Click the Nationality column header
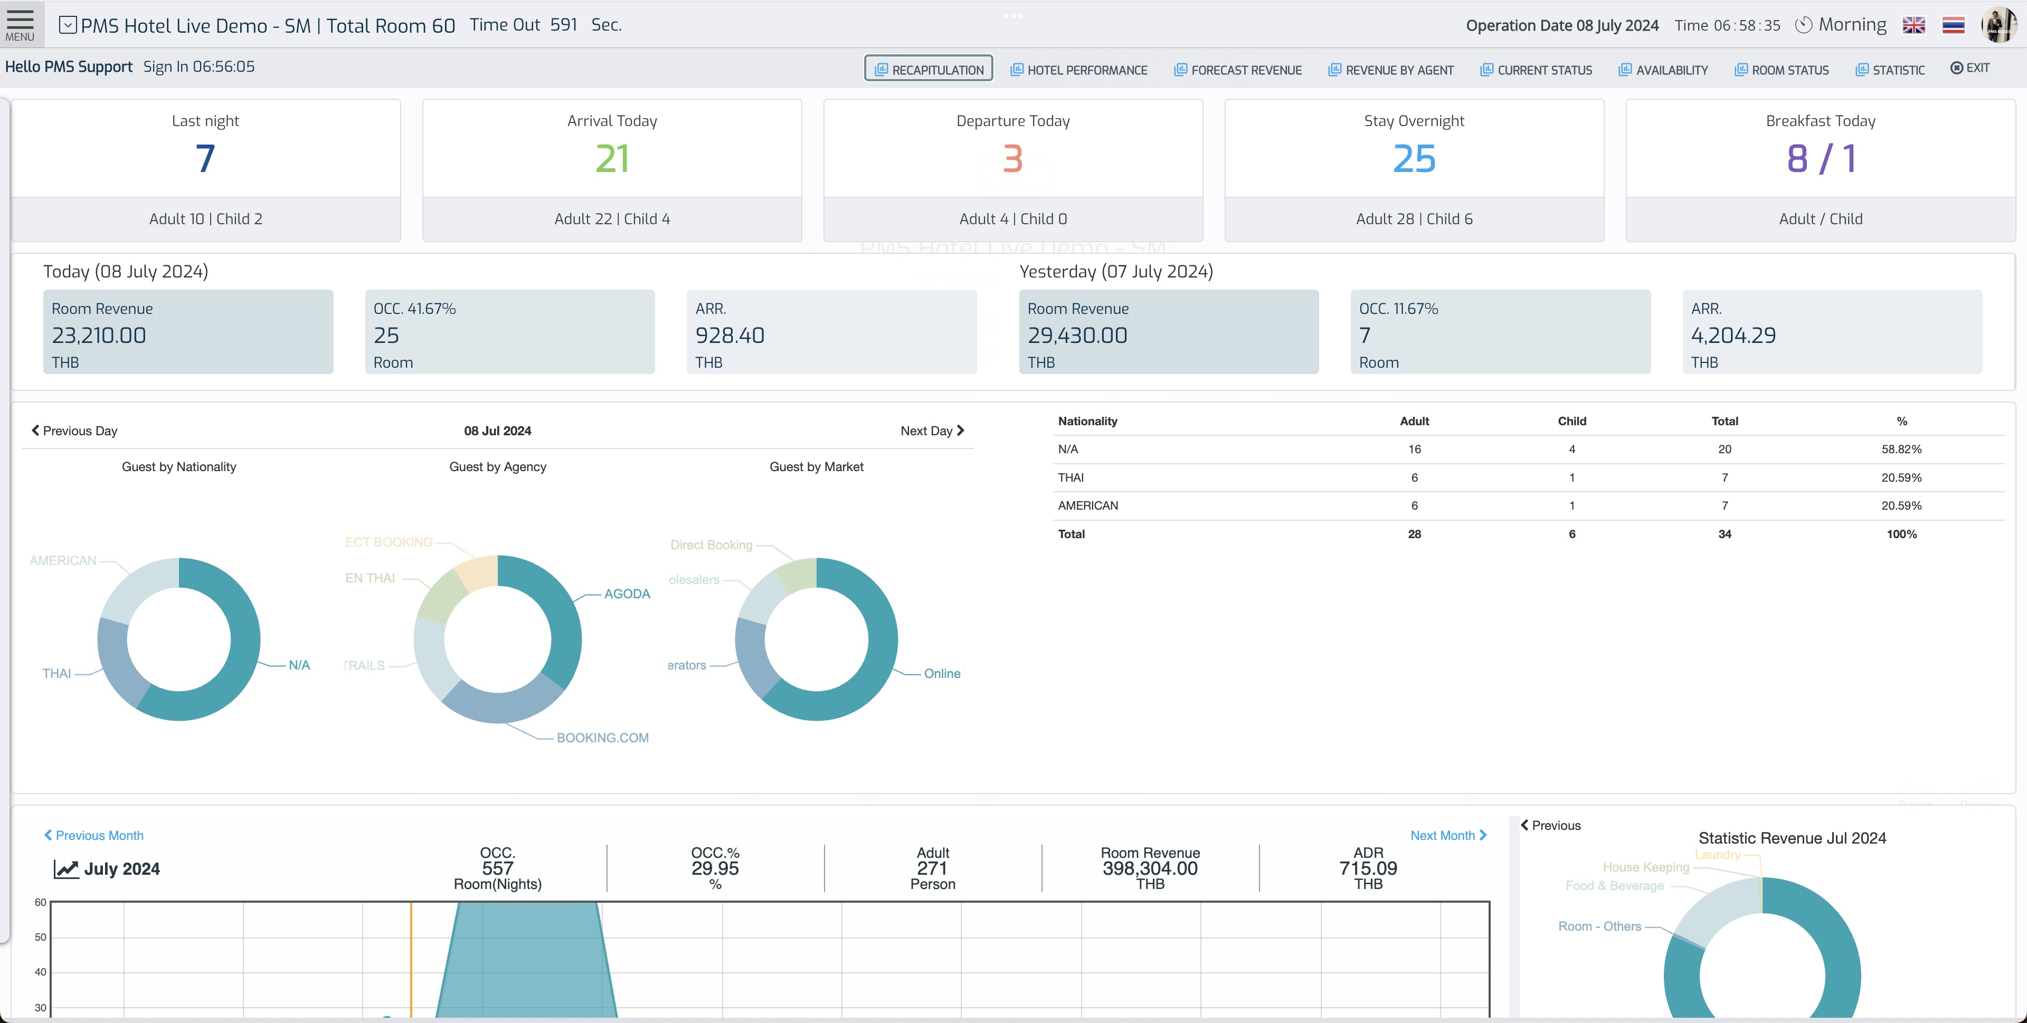 1087,420
